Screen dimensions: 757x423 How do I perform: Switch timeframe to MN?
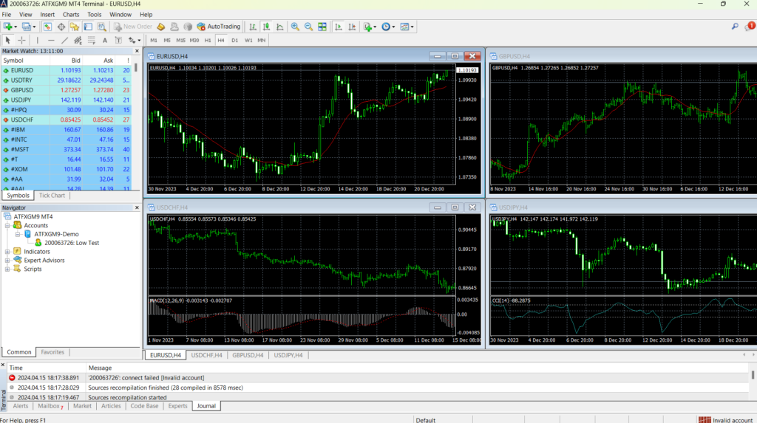click(261, 41)
